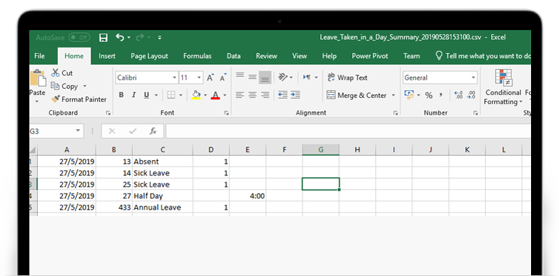Toggle the AutoSave switch

click(x=79, y=38)
